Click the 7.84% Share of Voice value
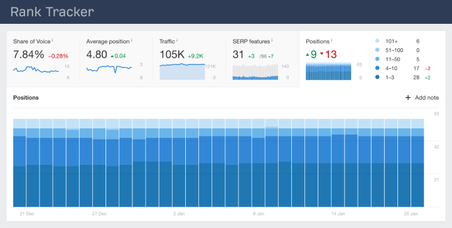 tap(28, 54)
